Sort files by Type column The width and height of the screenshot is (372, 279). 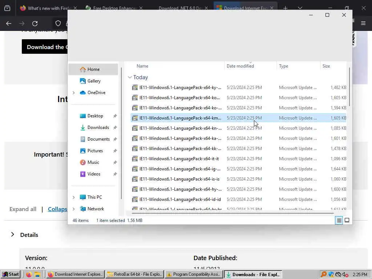tap(283, 66)
